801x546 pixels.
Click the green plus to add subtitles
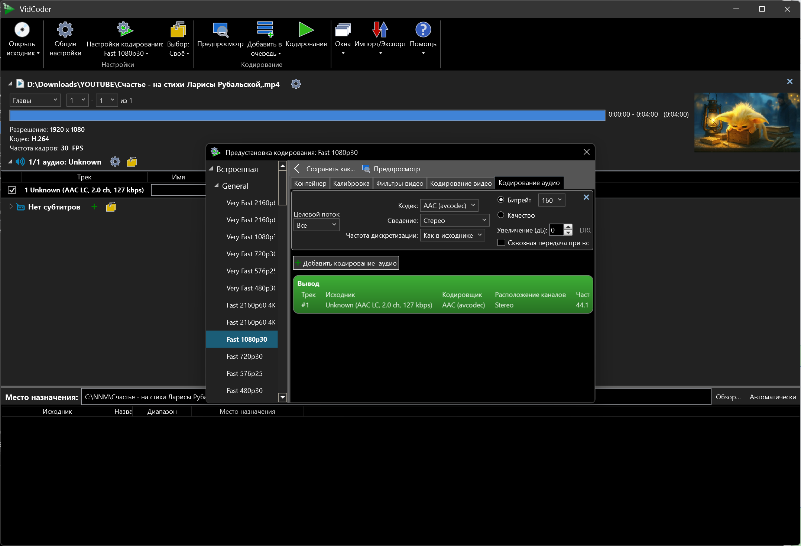[x=94, y=207]
